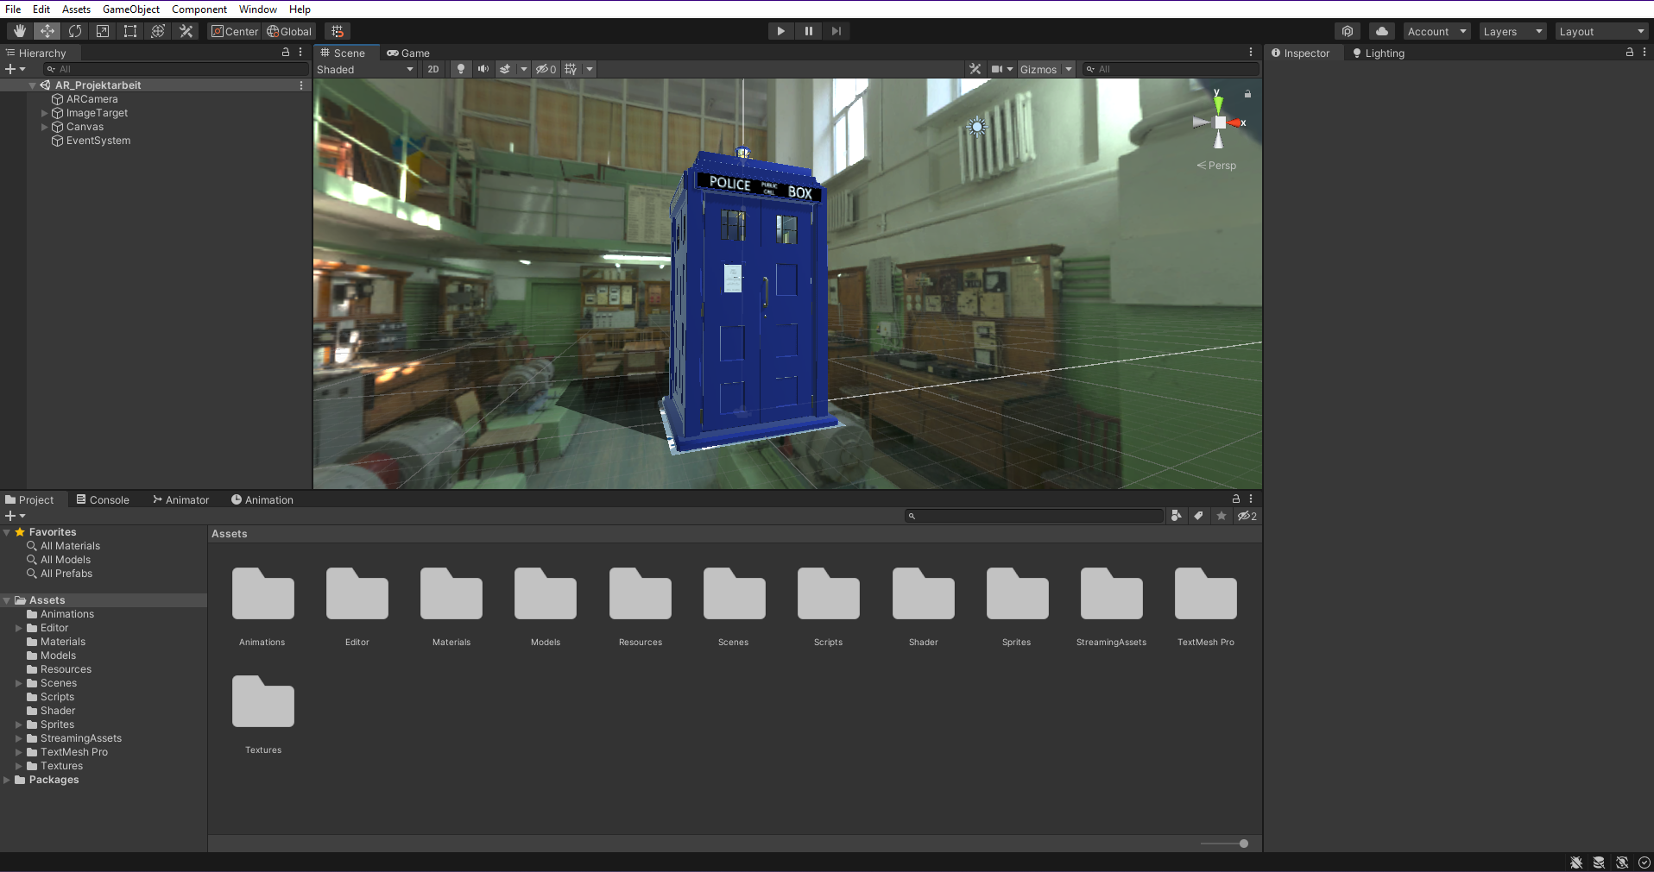Select the Hand tool
Viewport: 1654px width, 872px height.
tap(19, 31)
